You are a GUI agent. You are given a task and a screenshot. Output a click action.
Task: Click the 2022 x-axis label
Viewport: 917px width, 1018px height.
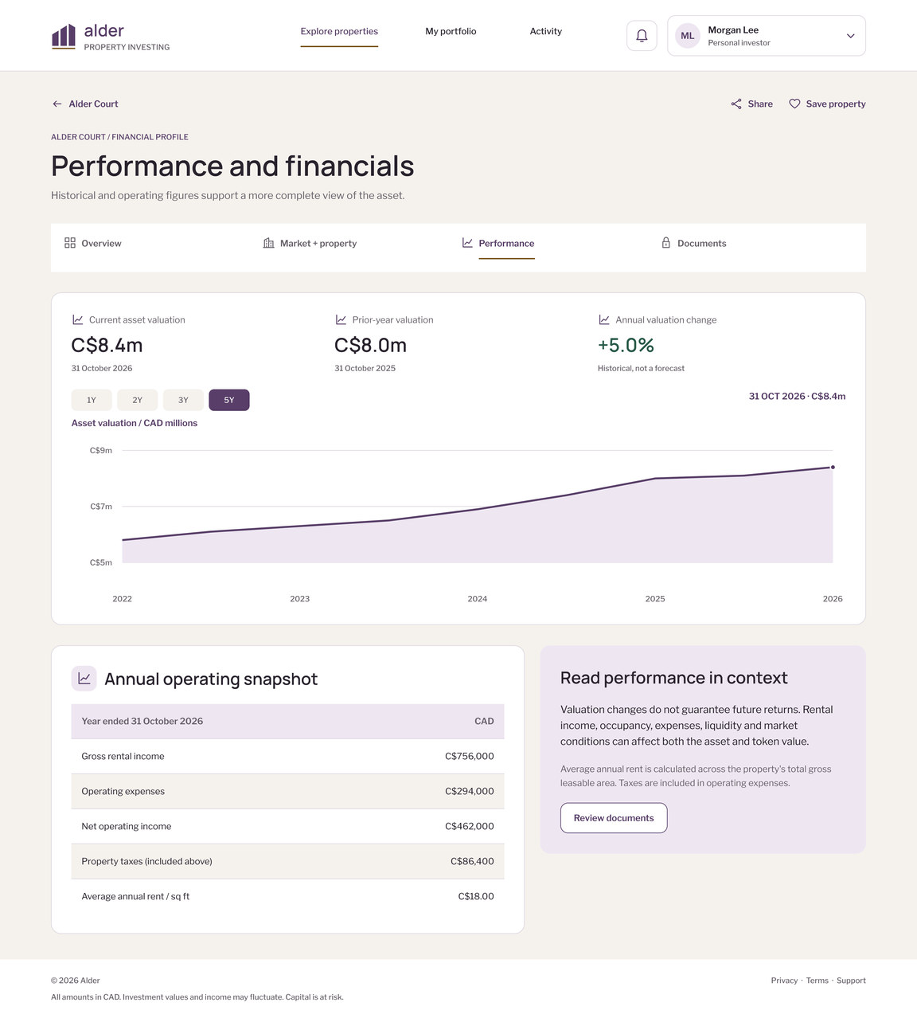click(123, 598)
